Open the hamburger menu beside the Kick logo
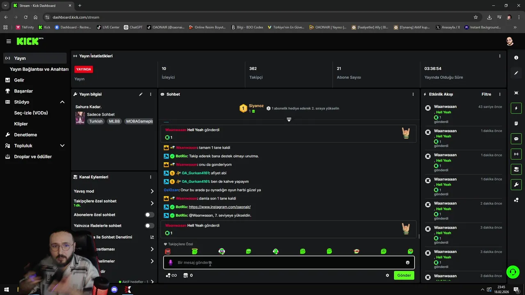The height and width of the screenshot is (295, 525). (9, 41)
